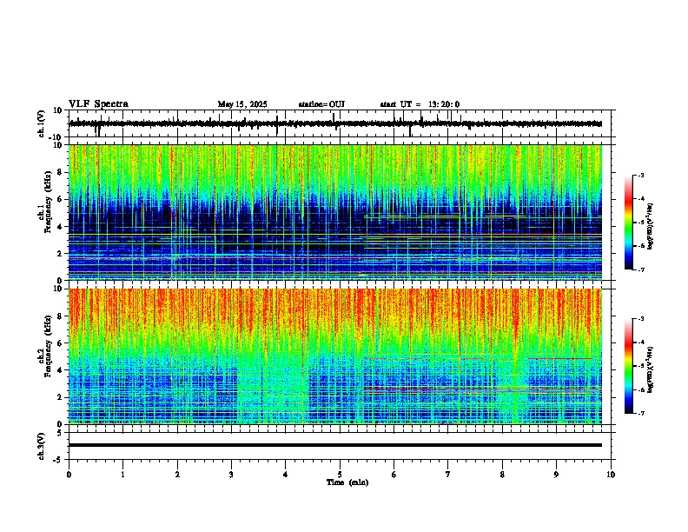Viewport: 688px width, 532px height.
Task: Click the ch.1 "Frequency (kHz)" axis label
Action: 48,203
